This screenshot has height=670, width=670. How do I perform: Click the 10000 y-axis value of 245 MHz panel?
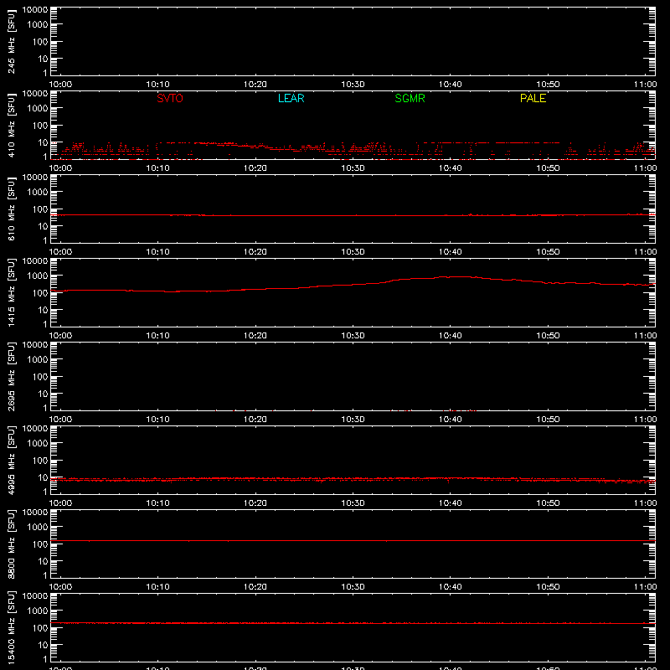click(x=35, y=10)
